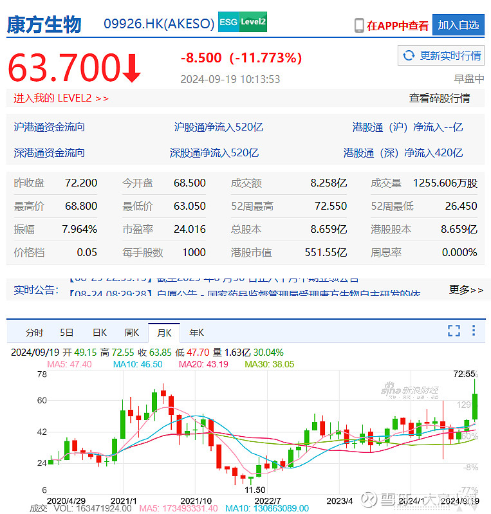Click the 11.50 low price marker
Image resolution: width=491 pixels, height=514 pixels.
pyautogui.click(x=255, y=490)
